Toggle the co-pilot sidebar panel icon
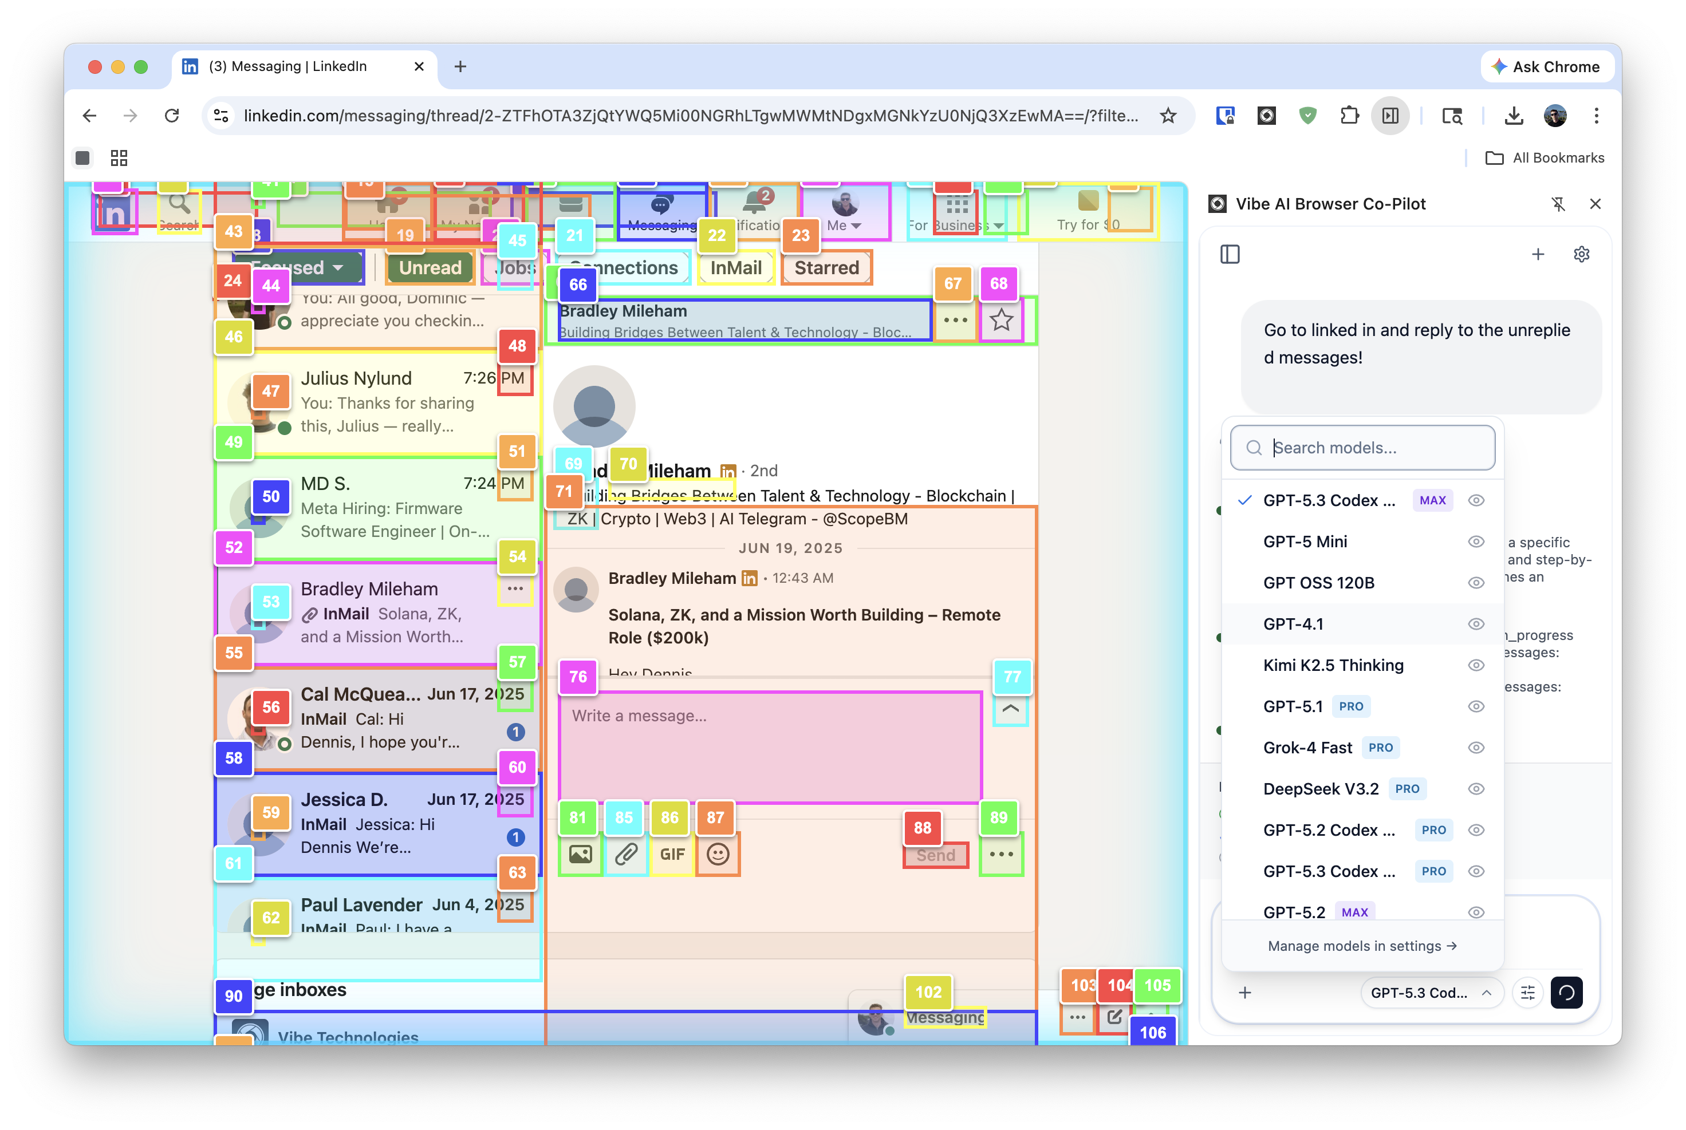Screen dimensions: 1686x1130 click(1230, 254)
